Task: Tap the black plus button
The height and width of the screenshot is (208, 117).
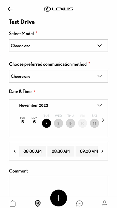Action: (x=58, y=198)
